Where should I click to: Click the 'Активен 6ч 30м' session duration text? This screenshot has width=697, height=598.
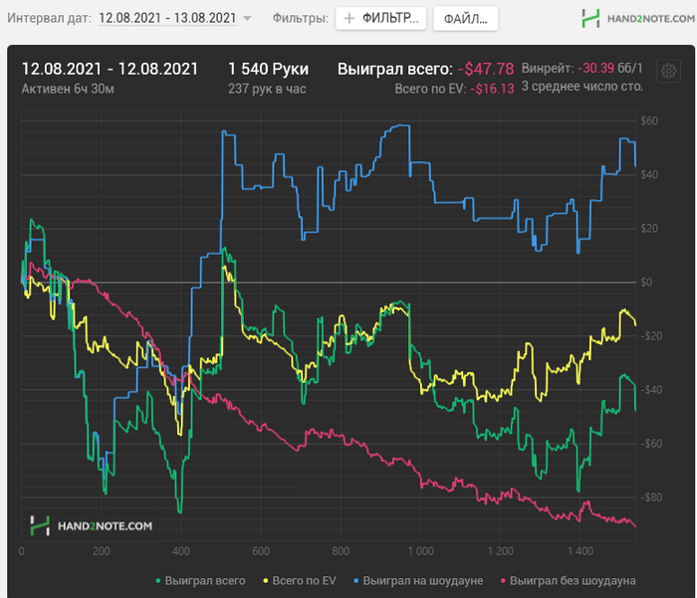click(67, 89)
